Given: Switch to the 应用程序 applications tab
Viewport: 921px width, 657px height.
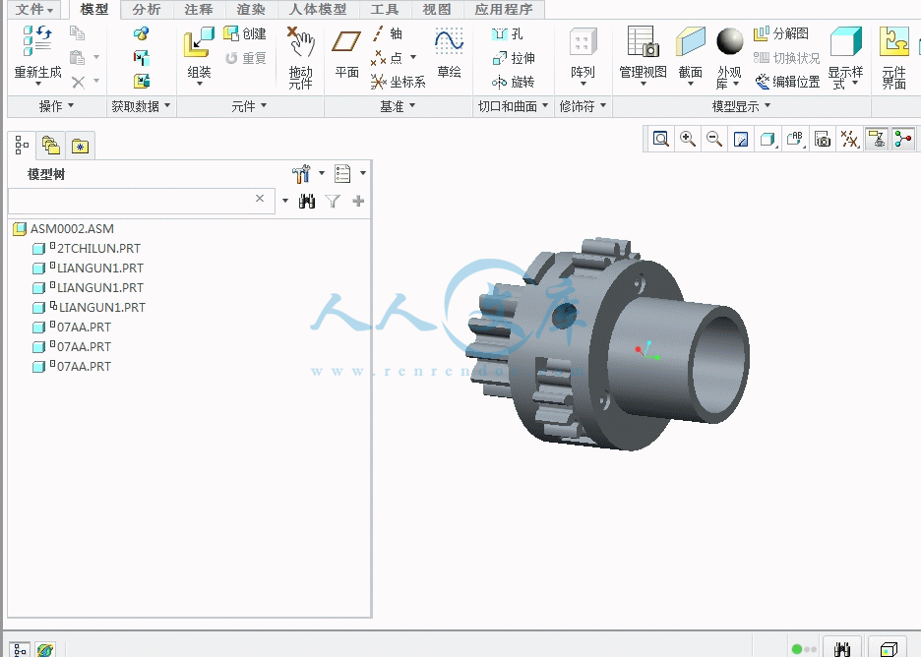Looking at the screenshot, I should coord(504,10).
